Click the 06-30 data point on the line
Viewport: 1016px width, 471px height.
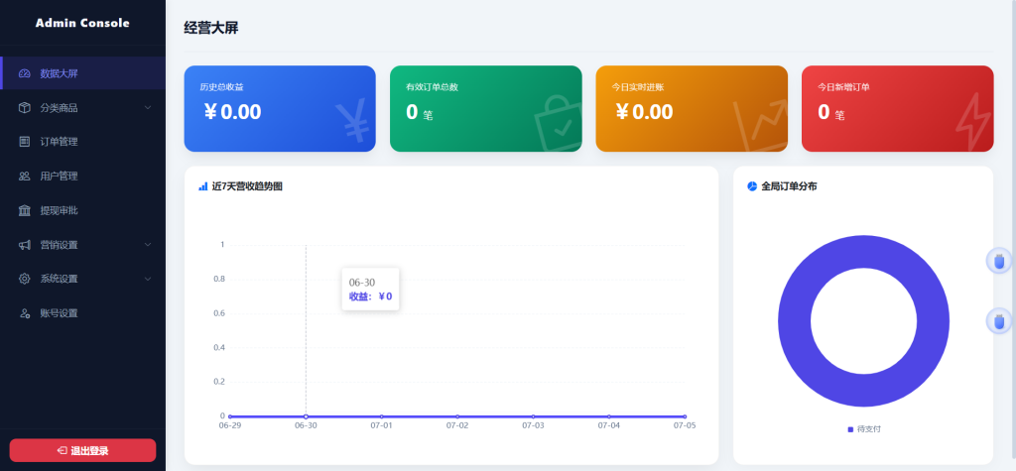coord(306,416)
